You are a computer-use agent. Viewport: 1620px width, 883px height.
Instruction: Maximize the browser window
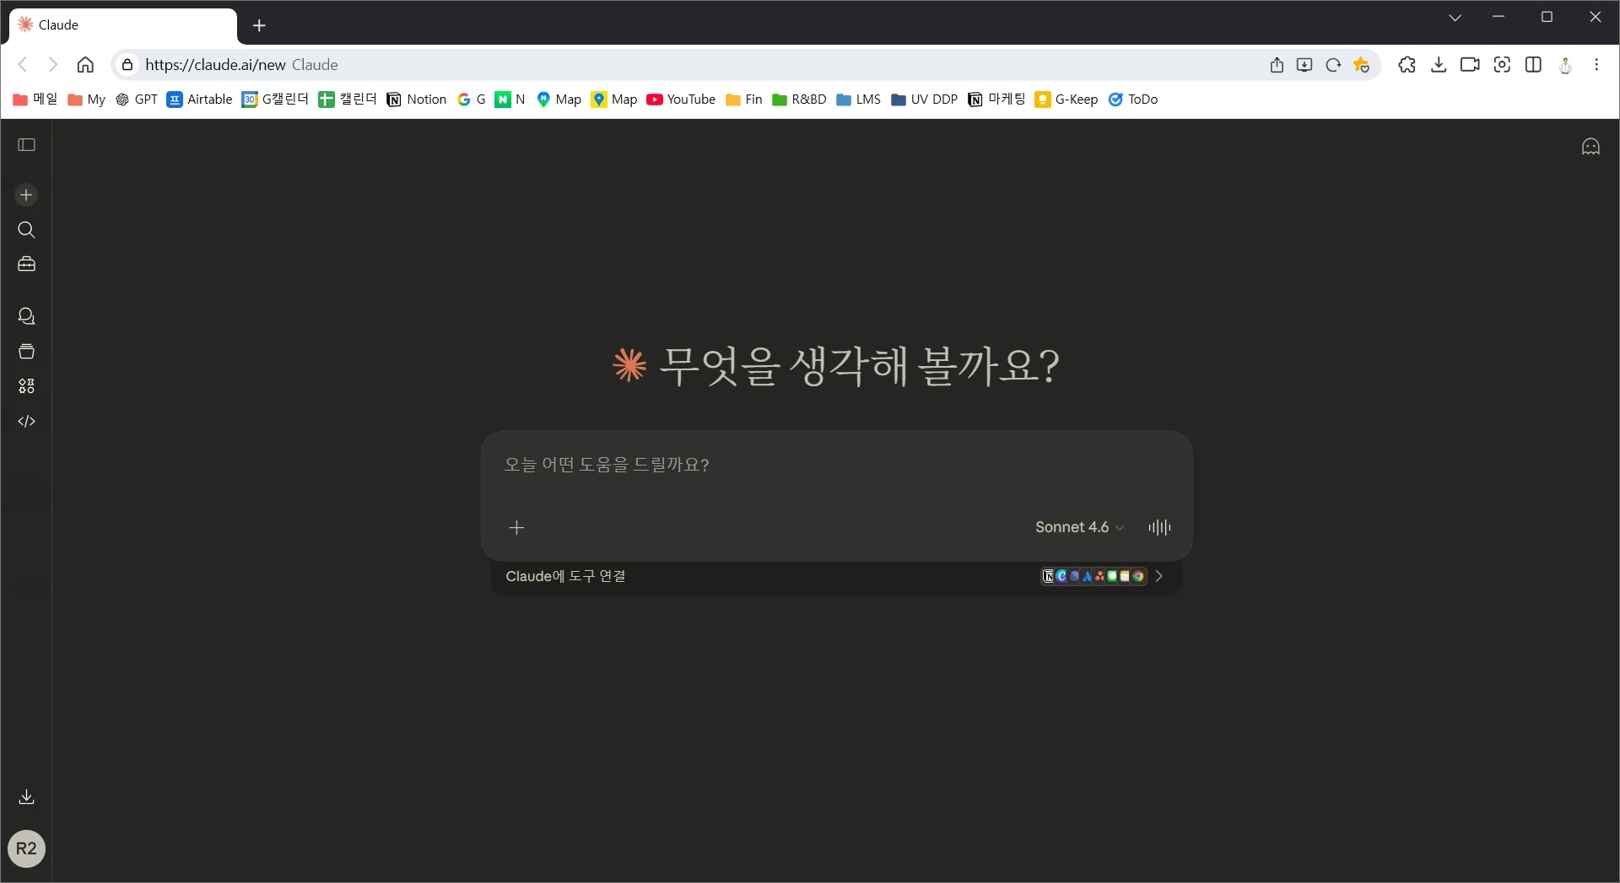point(1547,17)
